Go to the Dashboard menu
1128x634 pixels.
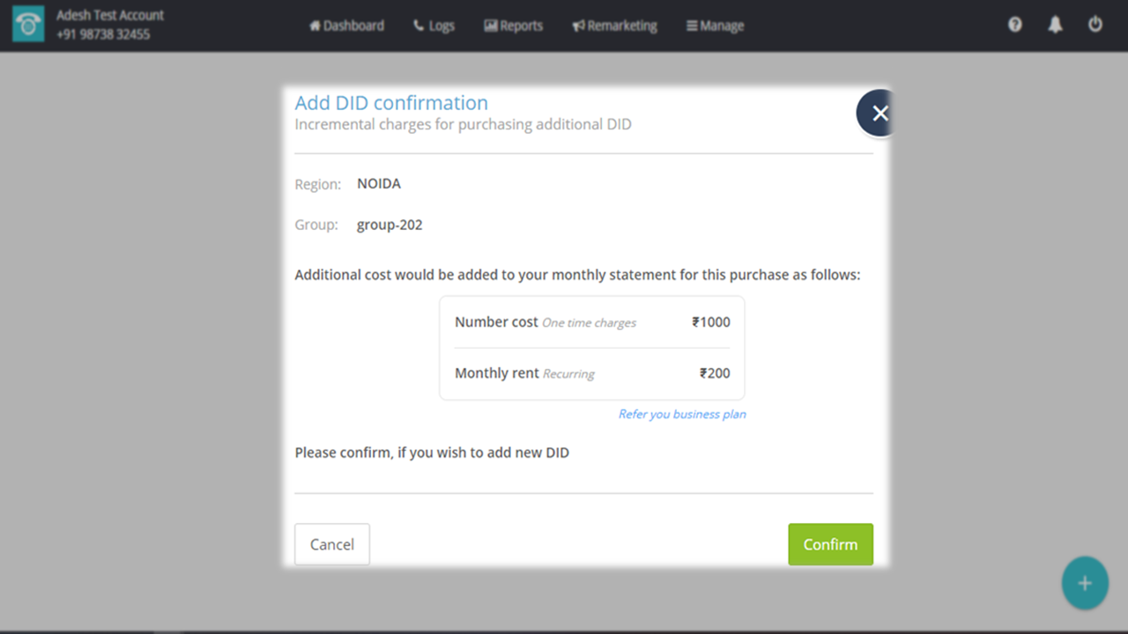tap(346, 26)
